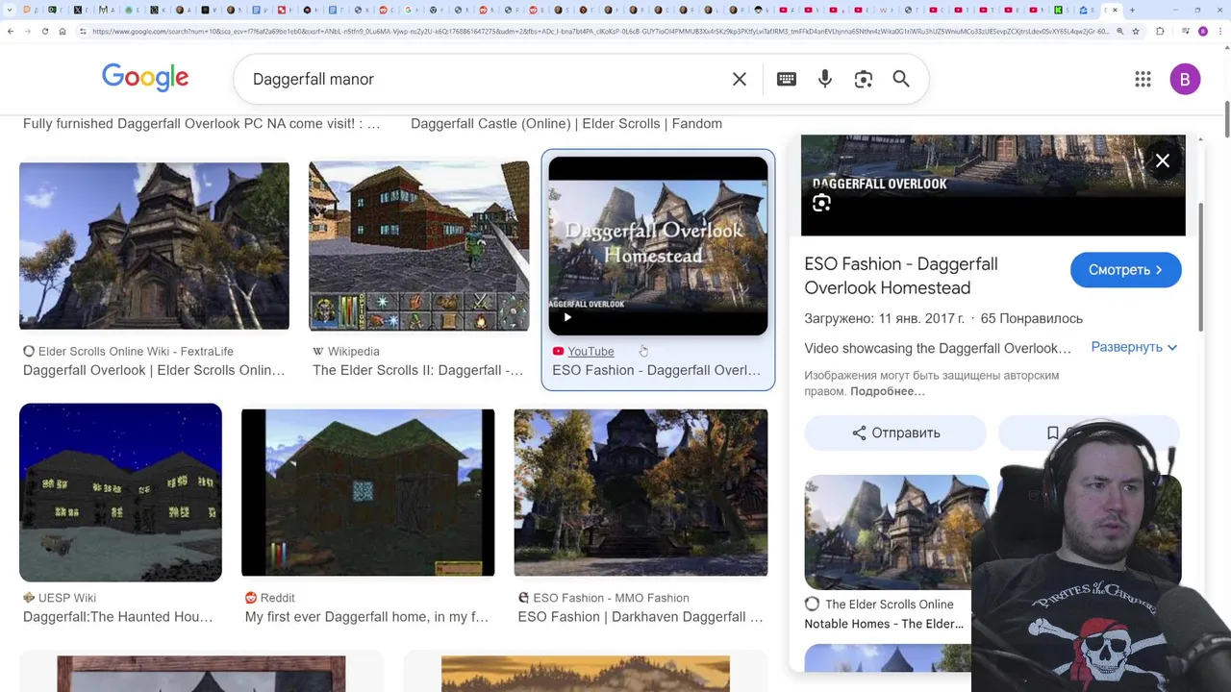Open the Fully furnished Daggerfall Overlook caption
1231x692 pixels.
click(x=201, y=123)
